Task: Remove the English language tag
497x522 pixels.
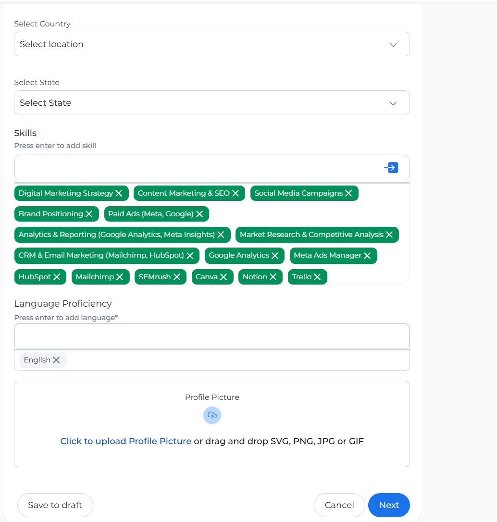Action: tap(56, 360)
